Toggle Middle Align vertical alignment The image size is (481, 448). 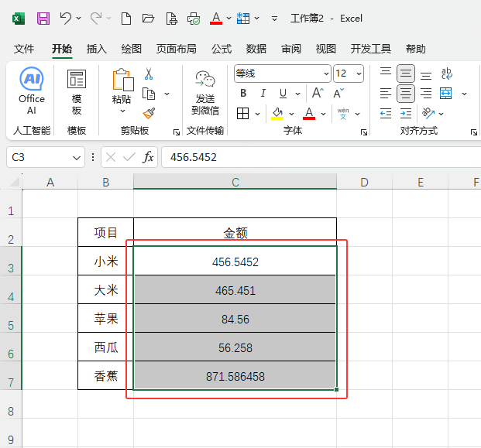(406, 74)
